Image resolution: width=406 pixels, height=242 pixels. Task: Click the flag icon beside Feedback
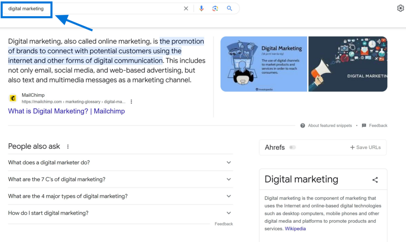tap(364, 125)
